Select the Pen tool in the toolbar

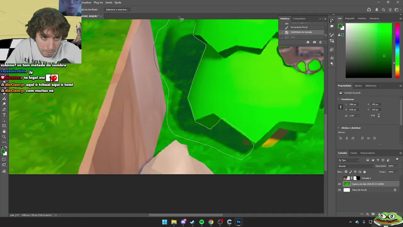click(x=4, y=109)
